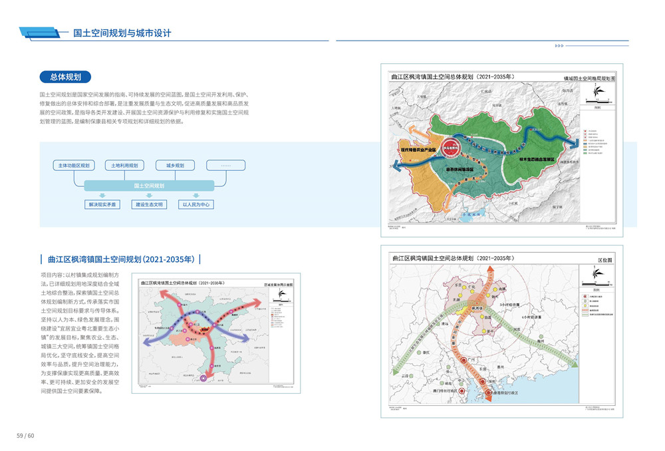Click the down arrow above 解决现实矛盾

point(102,196)
